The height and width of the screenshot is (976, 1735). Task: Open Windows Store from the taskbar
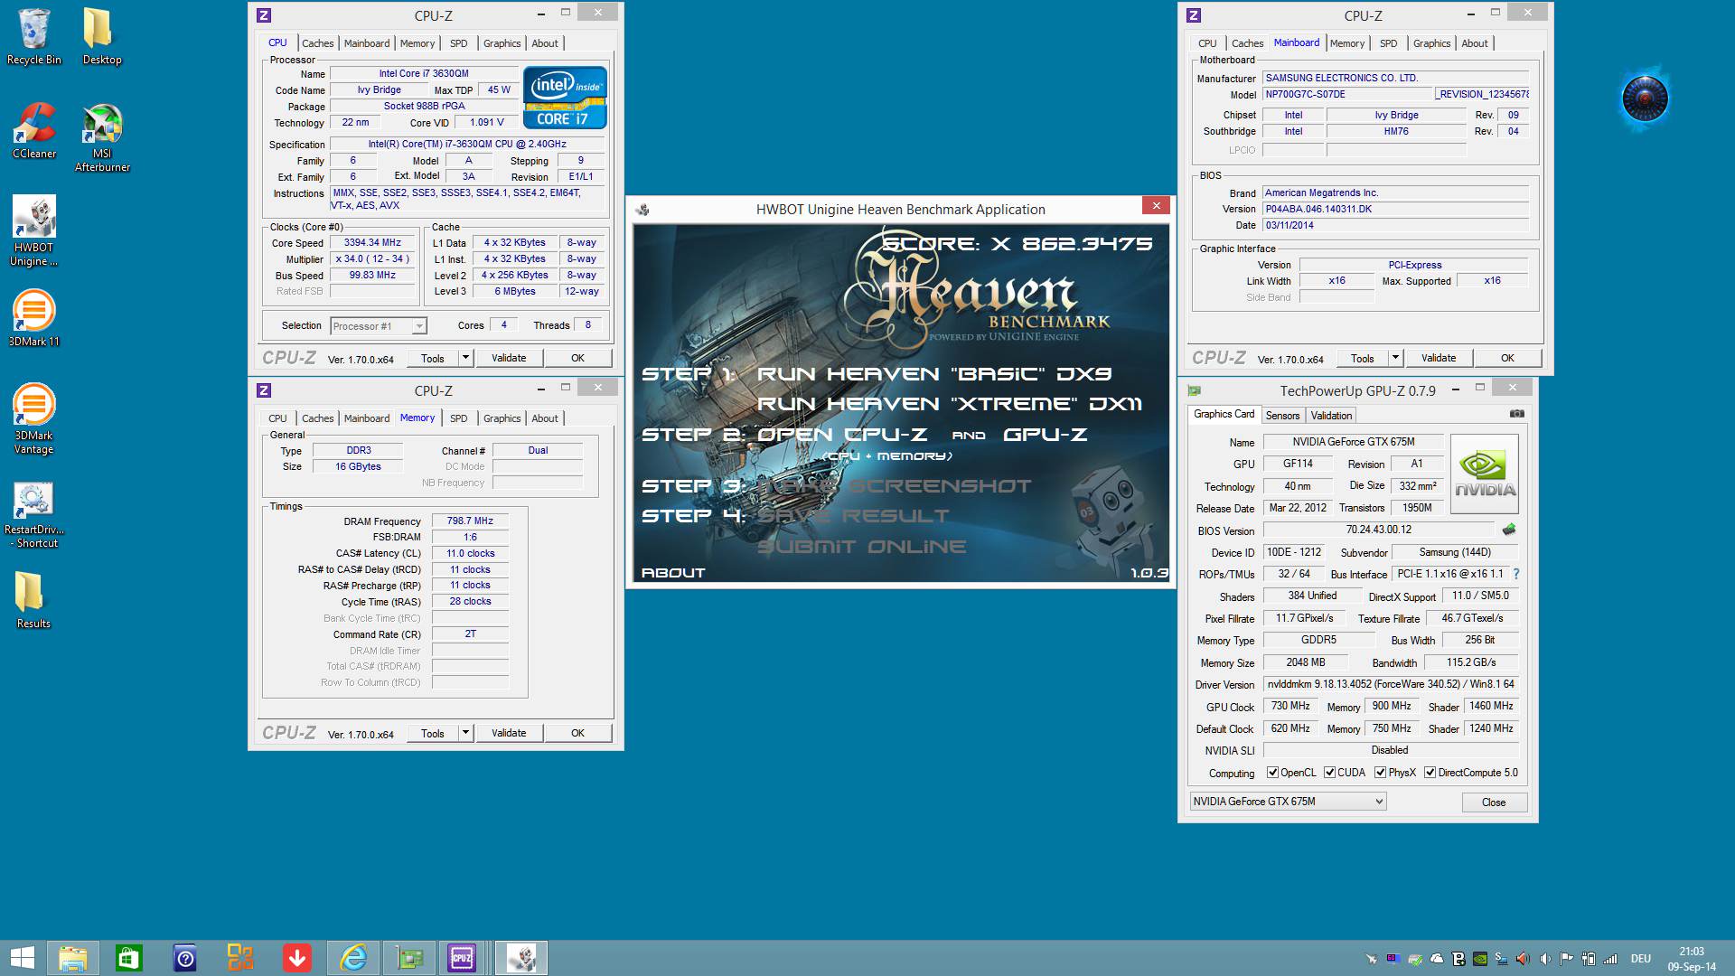(x=128, y=958)
